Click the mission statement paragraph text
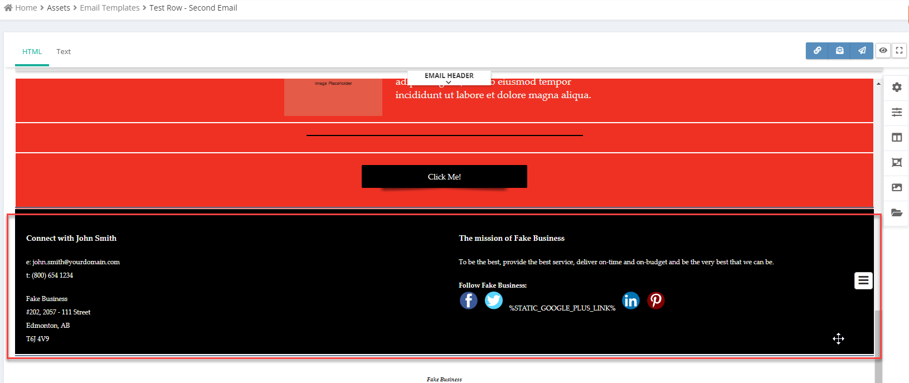Image resolution: width=909 pixels, height=383 pixels. (616, 262)
